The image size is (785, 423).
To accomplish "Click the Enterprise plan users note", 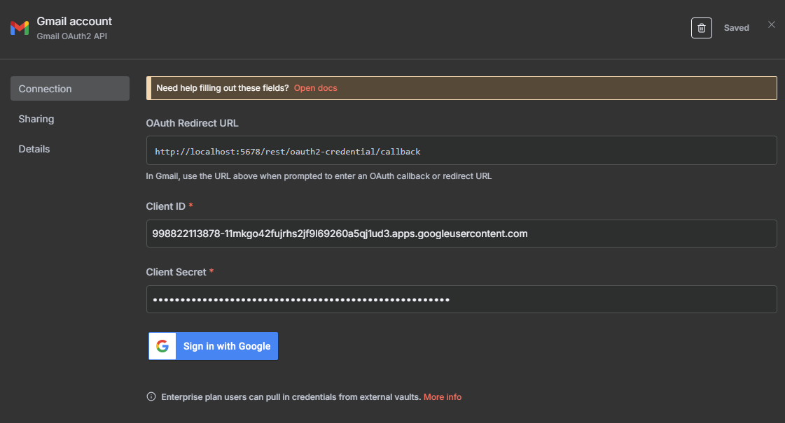I will tap(291, 397).
